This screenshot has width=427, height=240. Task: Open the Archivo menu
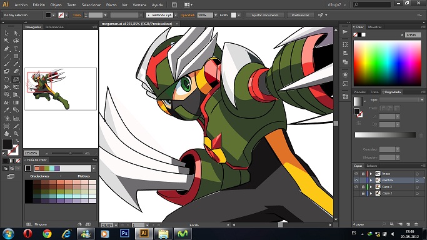click(x=21, y=5)
